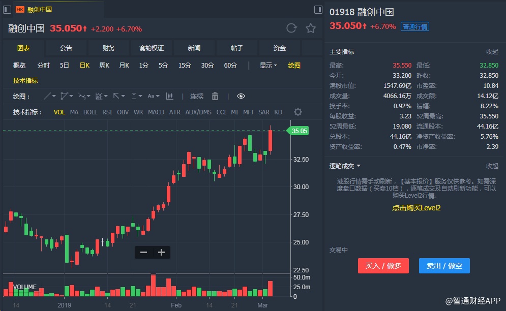Enable the MACD technical indicator
This screenshot has height=311, width=506.
click(x=156, y=112)
